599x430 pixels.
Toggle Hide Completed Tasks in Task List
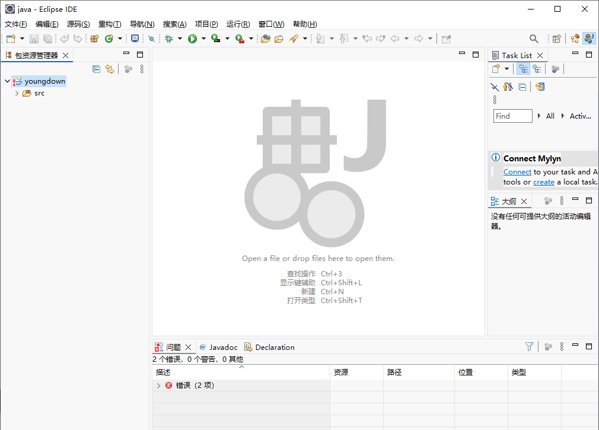click(495, 87)
